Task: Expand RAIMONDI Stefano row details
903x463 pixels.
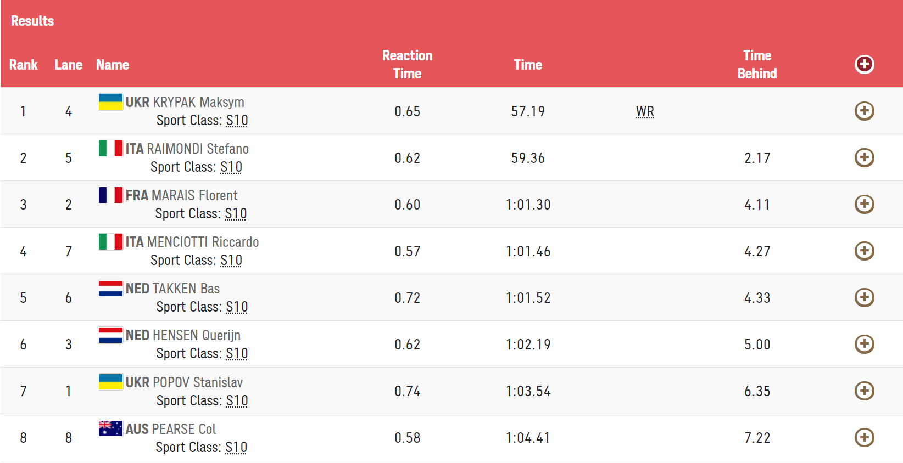Action: (x=864, y=157)
